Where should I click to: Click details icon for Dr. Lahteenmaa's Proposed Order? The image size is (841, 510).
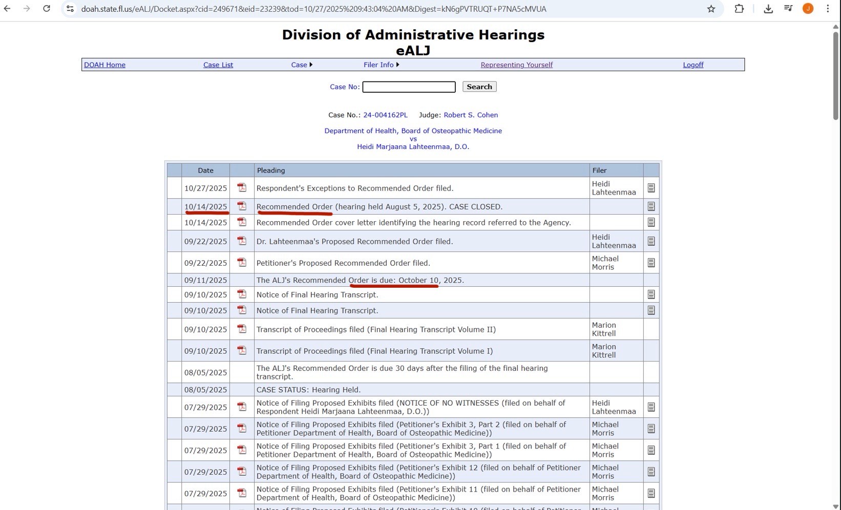pos(651,241)
